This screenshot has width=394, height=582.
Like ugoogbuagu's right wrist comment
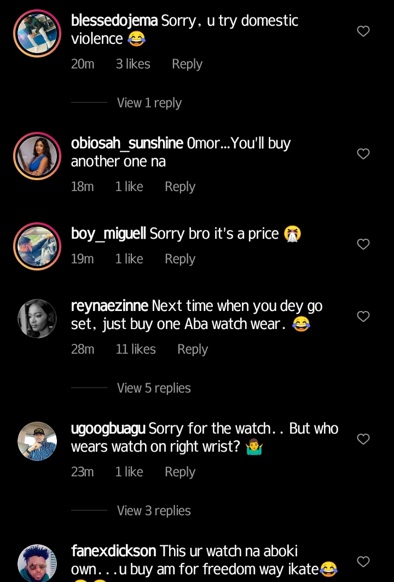[x=363, y=439]
